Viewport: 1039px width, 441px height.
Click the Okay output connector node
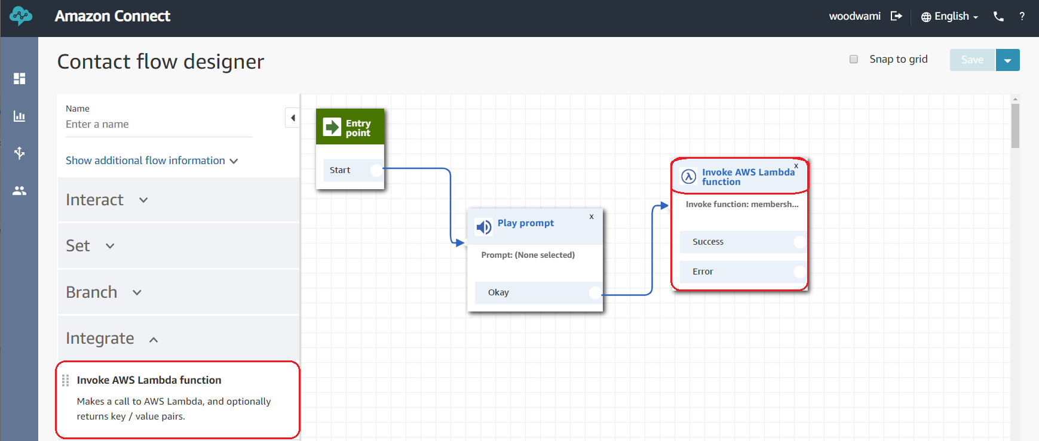[594, 292]
